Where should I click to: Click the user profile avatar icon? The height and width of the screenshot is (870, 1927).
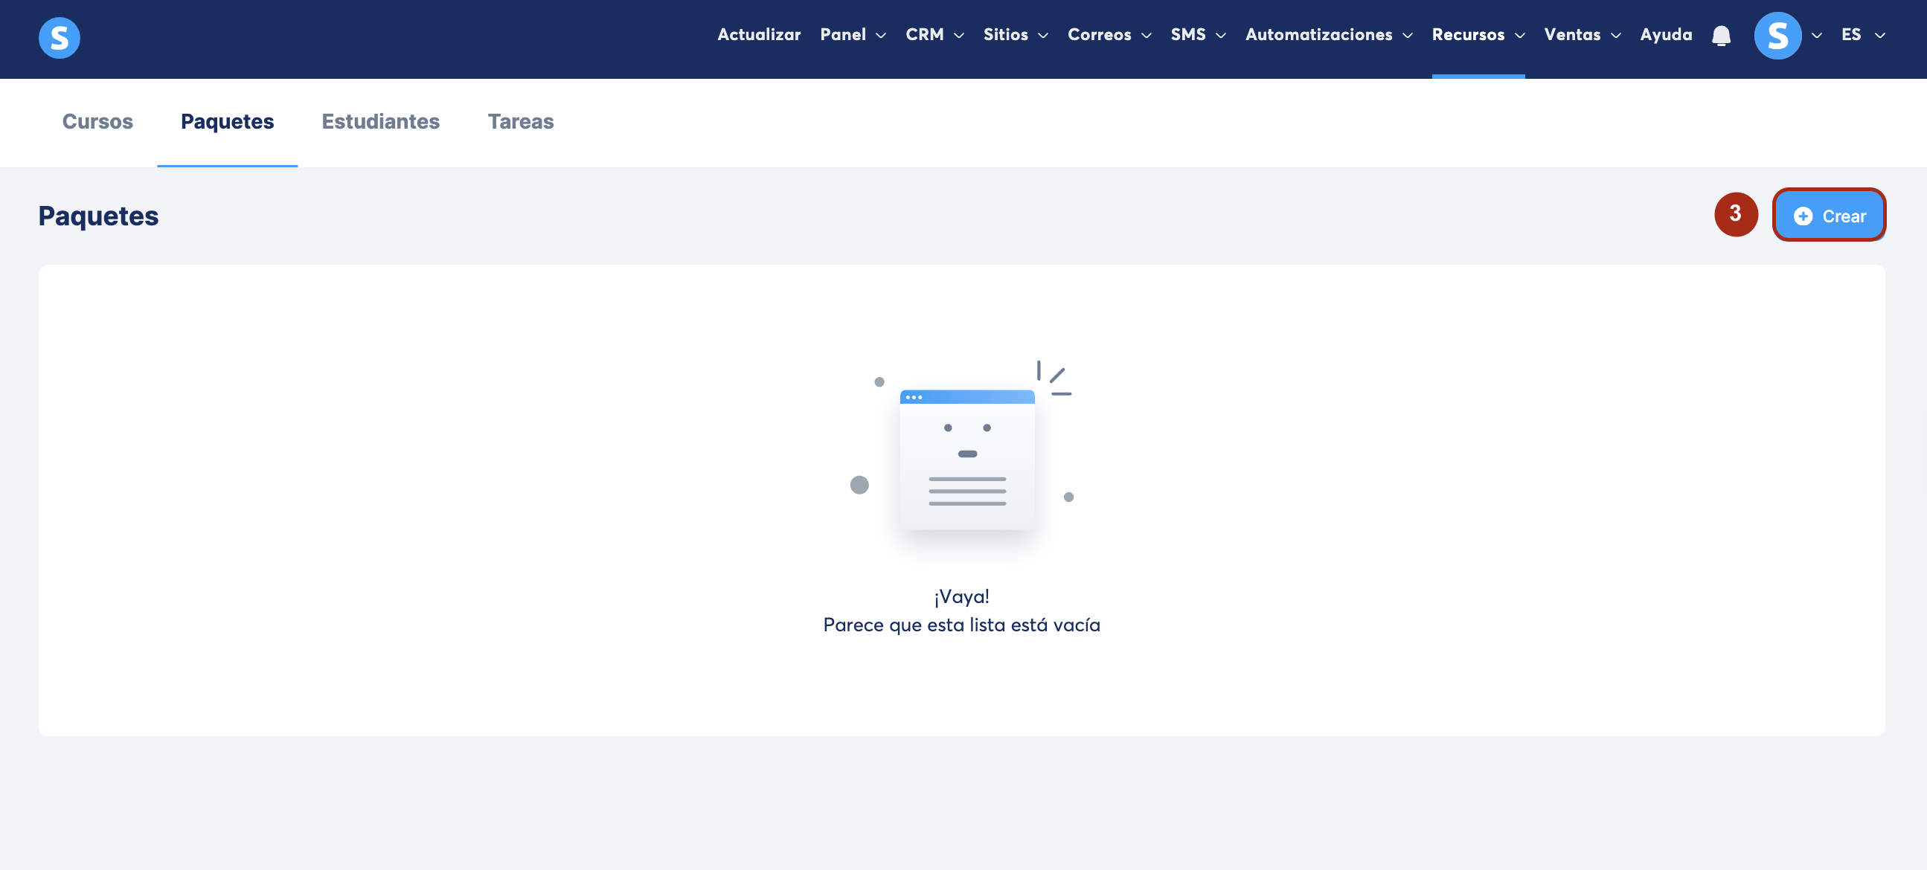coord(1777,35)
